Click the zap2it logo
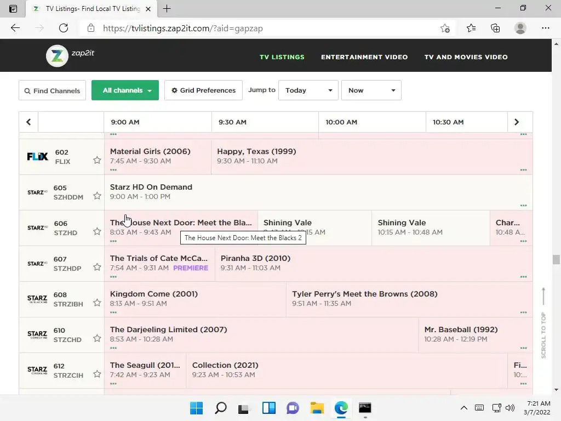The height and width of the screenshot is (421, 561). (70, 55)
